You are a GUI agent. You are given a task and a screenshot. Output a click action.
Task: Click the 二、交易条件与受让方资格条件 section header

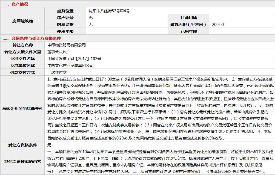(x=32, y=38)
